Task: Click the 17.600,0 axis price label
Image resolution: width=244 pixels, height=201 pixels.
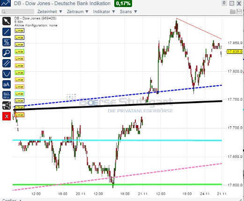Action: [x=235, y=185]
